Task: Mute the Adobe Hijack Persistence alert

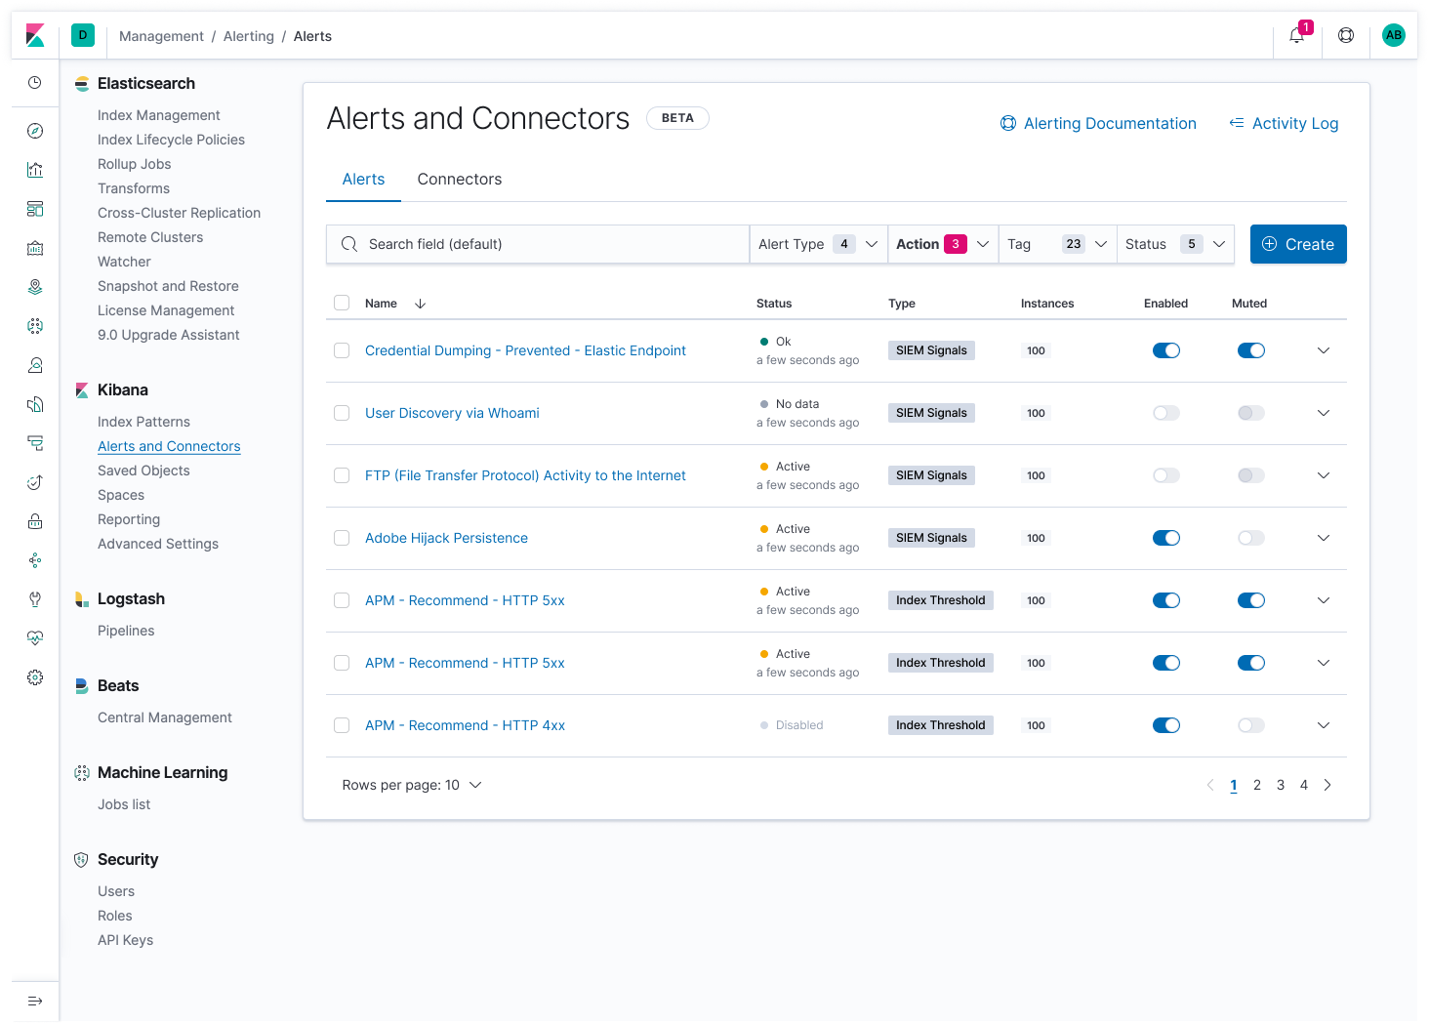Action: 1251,538
